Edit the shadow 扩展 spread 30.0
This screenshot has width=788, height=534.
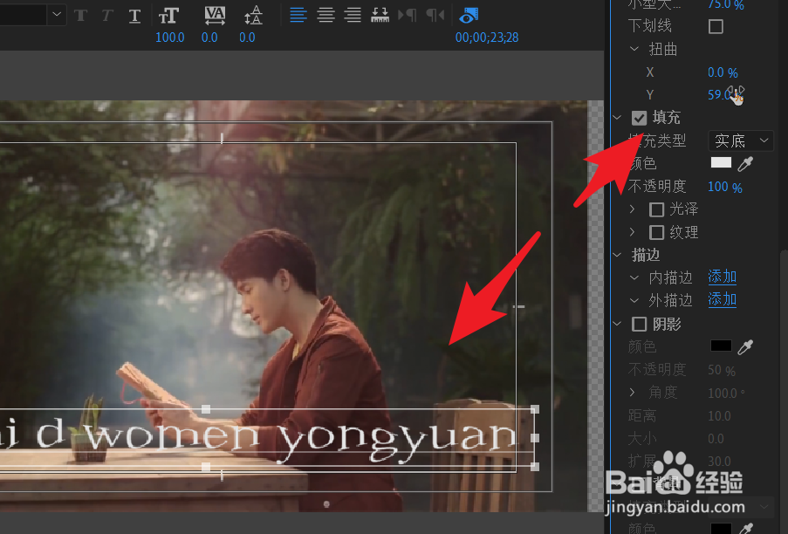[719, 462]
